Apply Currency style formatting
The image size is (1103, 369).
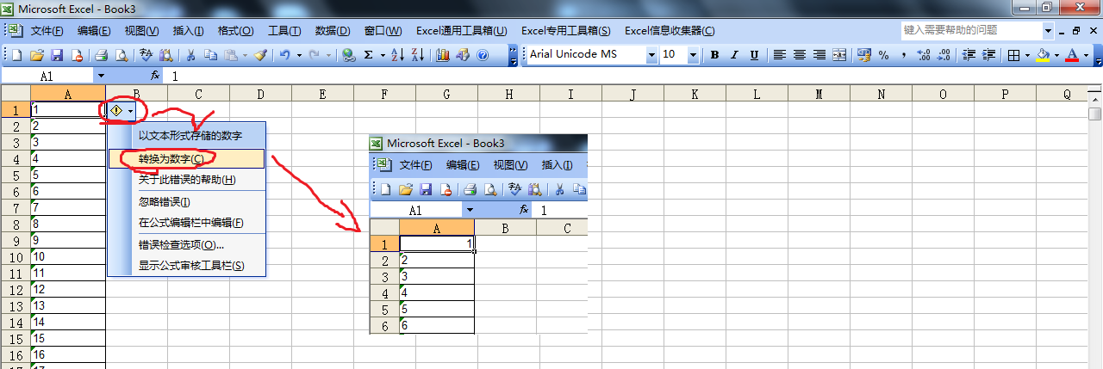pos(863,55)
